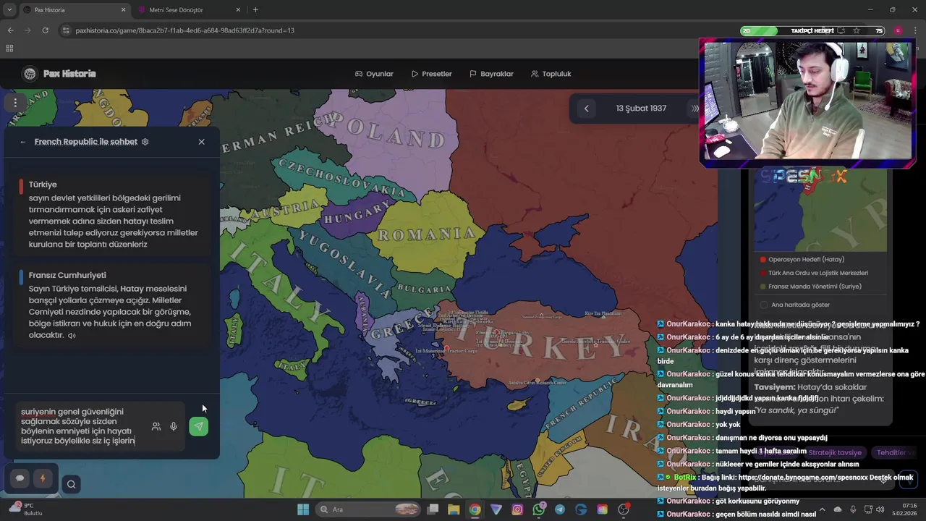
Task: Open the chat bubble panel button
Action: pyautogui.click(x=20, y=478)
